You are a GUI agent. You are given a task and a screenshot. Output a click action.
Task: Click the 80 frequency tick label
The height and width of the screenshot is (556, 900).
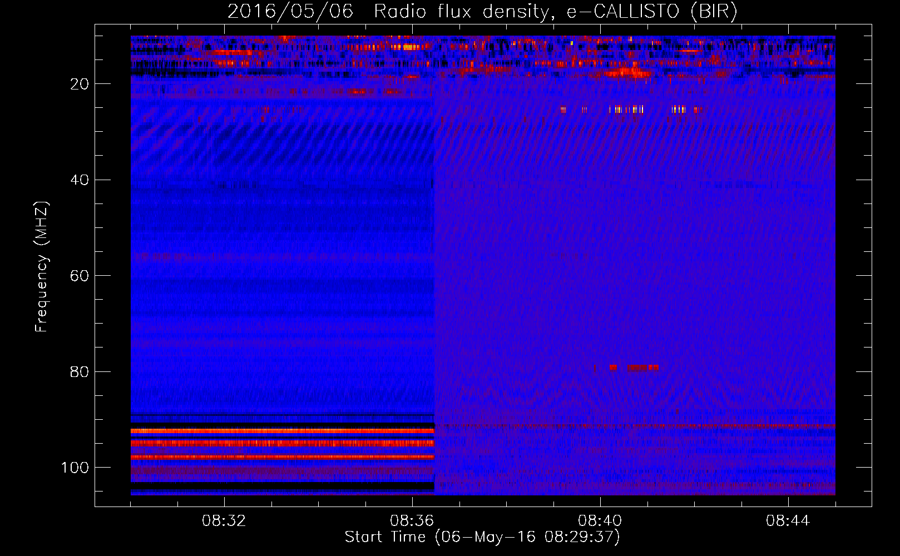pos(80,371)
